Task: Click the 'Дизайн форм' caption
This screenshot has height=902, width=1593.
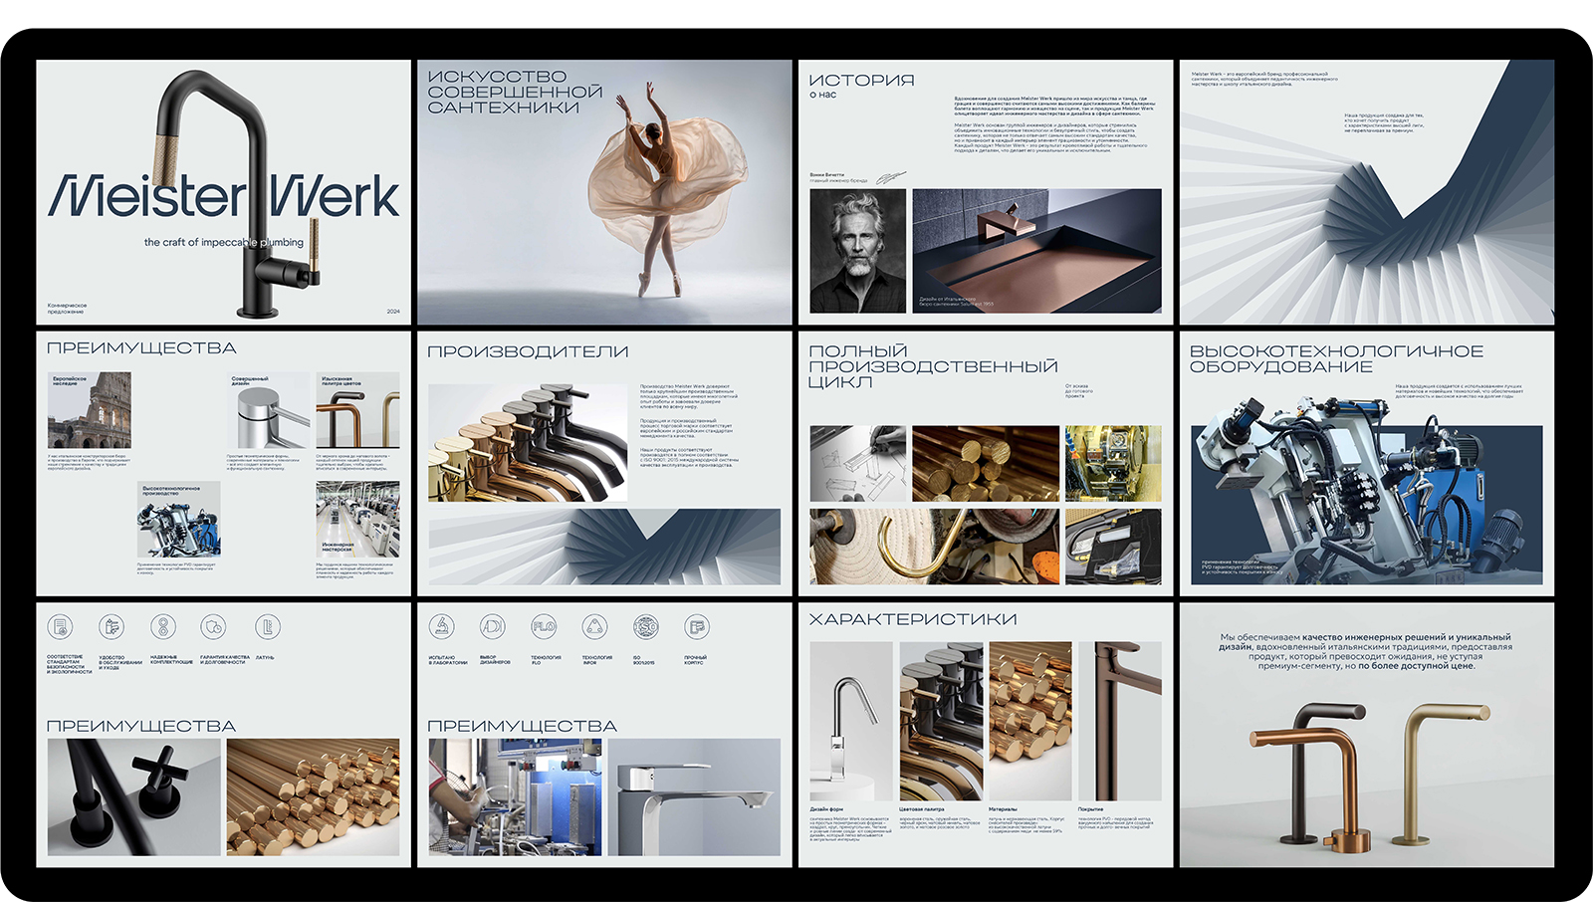Action: pos(826,809)
